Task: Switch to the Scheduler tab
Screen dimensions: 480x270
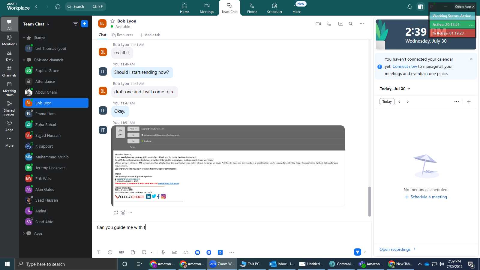Action: pyautogui.click(x=275, y=8)
